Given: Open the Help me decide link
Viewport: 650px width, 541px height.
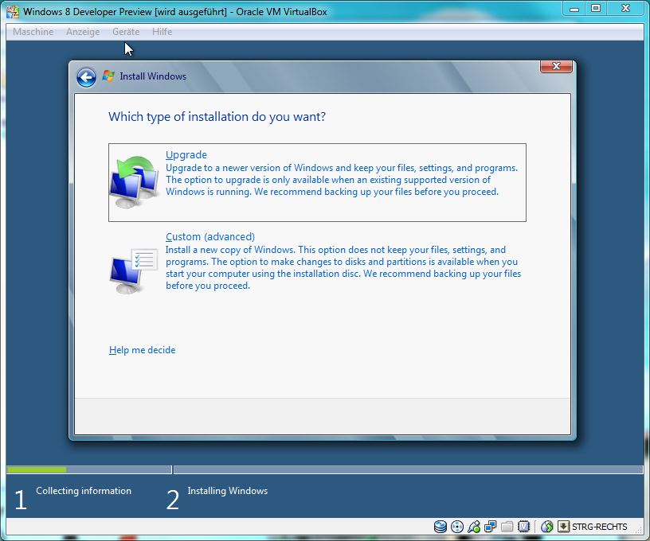Looking at the screenshot, I should [142, 350].
